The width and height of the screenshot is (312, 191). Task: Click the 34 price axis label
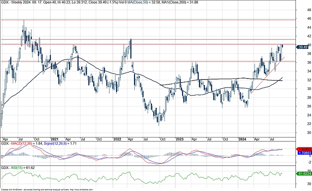tap(309, 71)
